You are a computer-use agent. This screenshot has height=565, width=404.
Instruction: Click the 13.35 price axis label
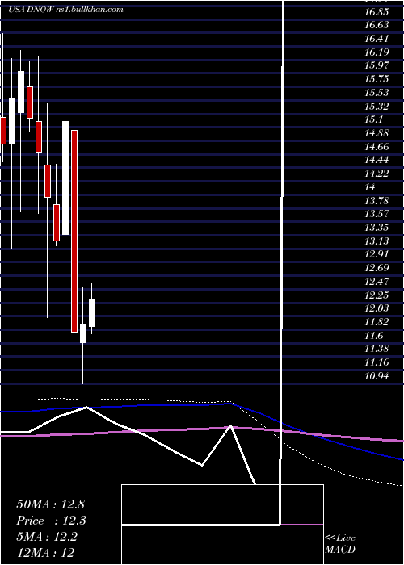pos(377,228)
